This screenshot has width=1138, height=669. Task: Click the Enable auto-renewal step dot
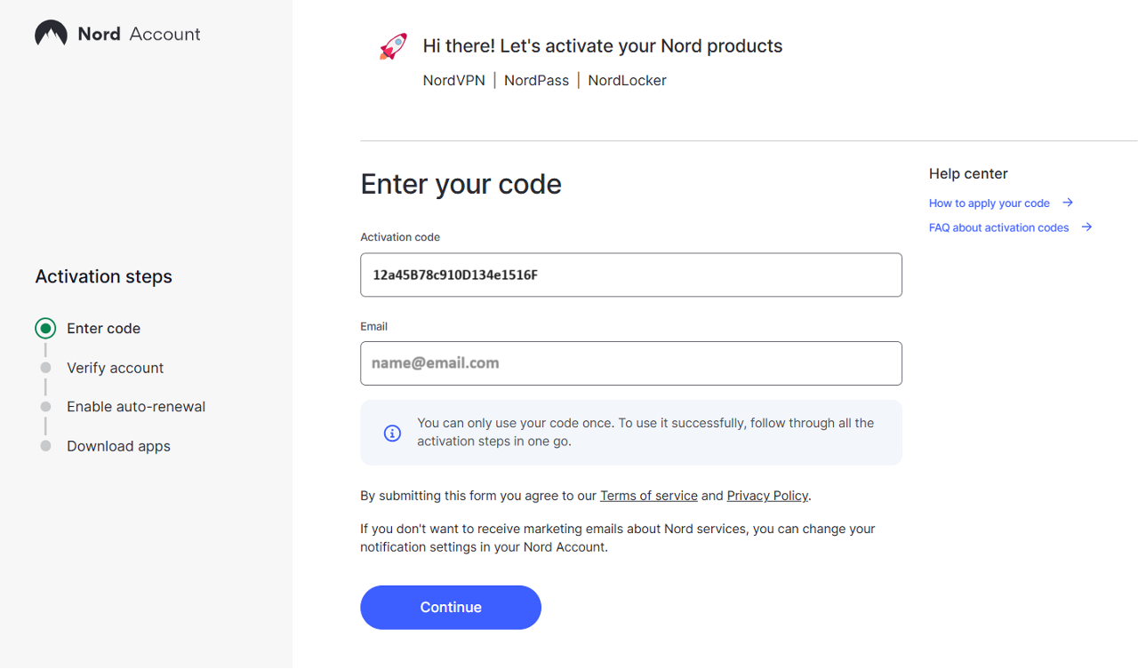point(45,407)
